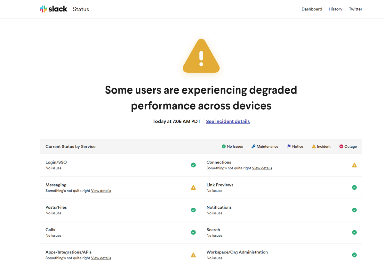Screen dimensions: 384x263
Task: Click the Messaging warning icon
Action: pos(193,187)
